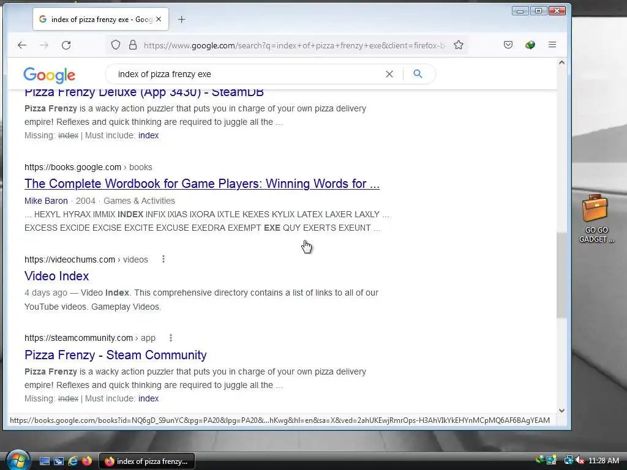Click the scrollbar up arrow

pos(561,62)
